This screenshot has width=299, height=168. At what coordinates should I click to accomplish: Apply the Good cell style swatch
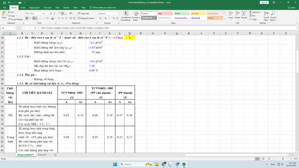click(x=180, y=13)
